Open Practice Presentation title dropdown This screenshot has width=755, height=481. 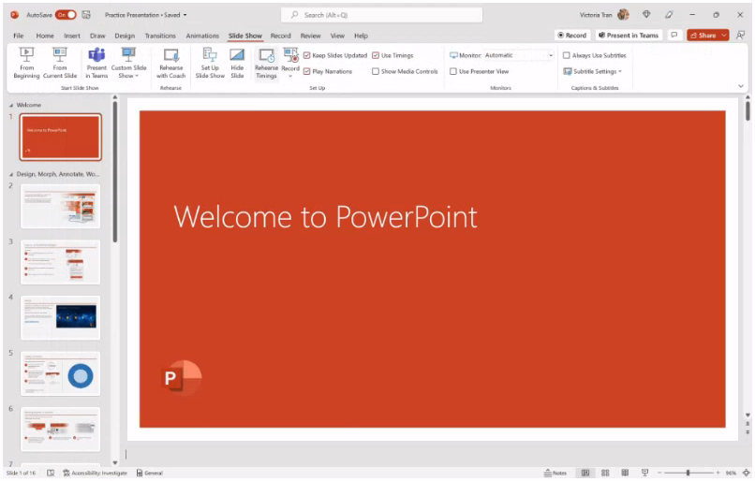point(185,15)
